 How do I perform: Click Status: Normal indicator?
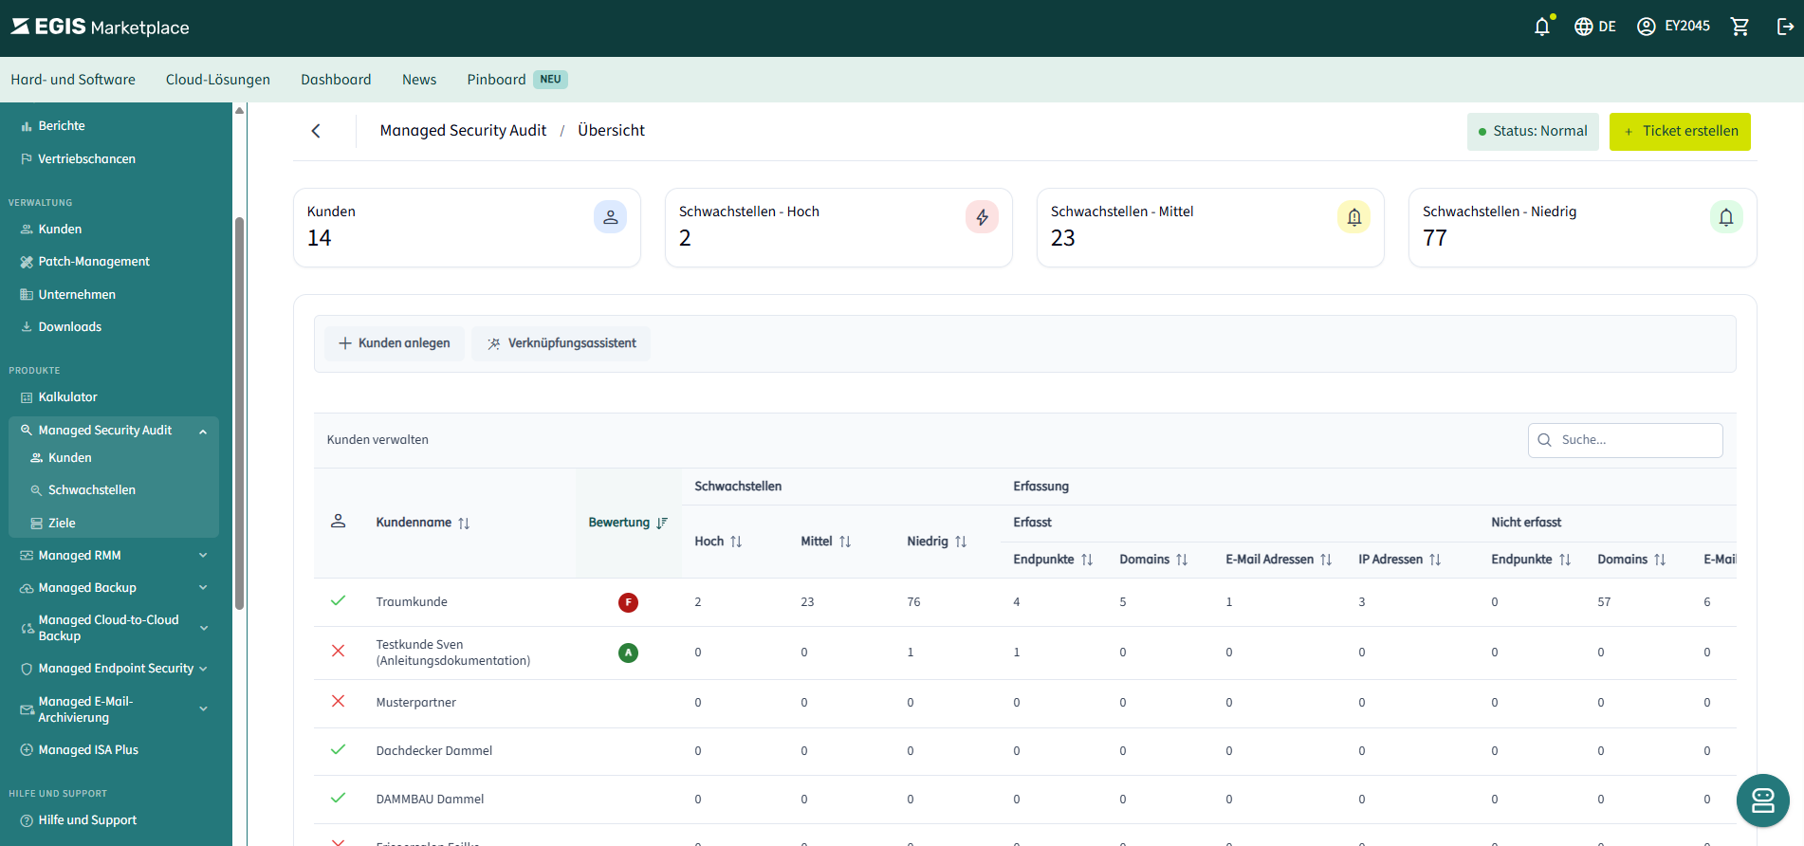[x=1533, y=132]
